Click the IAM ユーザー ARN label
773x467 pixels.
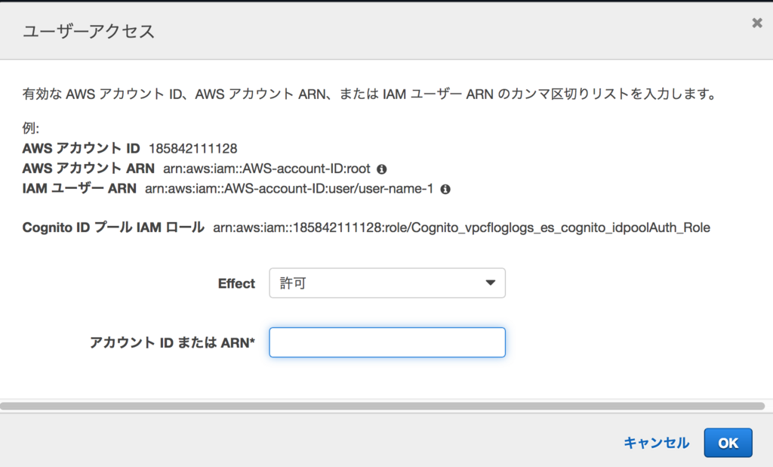(79, 189)
